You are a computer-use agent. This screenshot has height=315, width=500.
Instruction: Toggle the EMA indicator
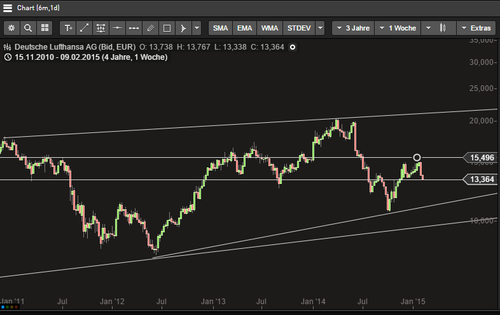tap(244, 28)
